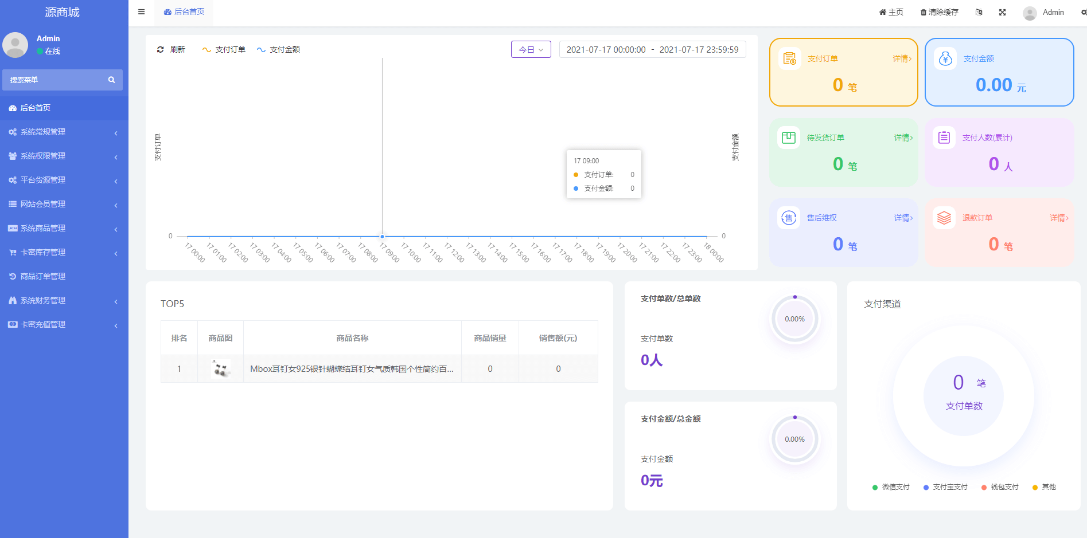
Task: Expand the 系统常规管理 sidebar menu
Action: [63, 132]
